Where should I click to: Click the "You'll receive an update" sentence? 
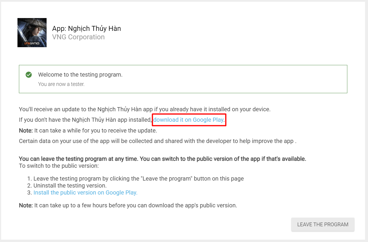click(145, 109)
